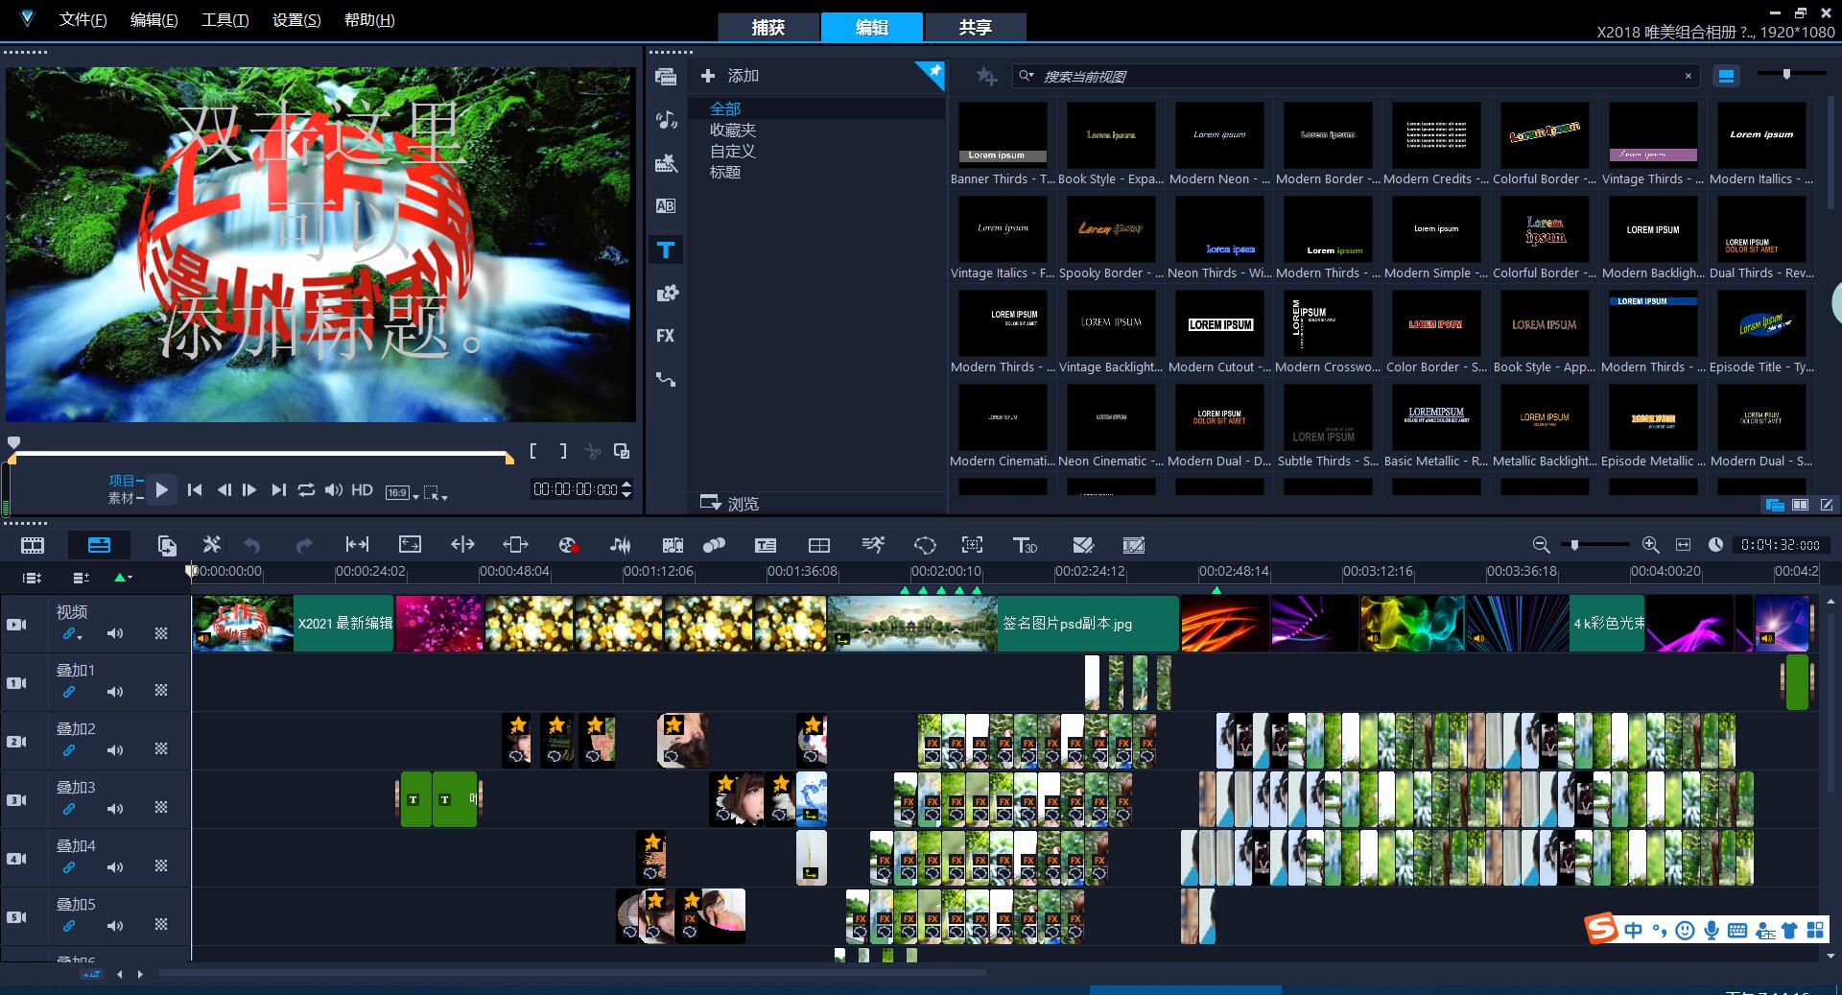Open the Subtitle Editor

coord(765,545)
